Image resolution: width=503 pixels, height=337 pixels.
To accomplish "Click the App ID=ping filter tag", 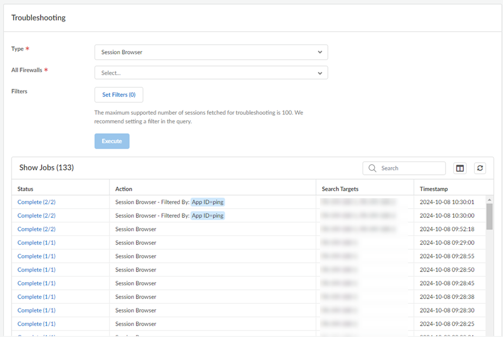I will (x=208, y=201).
